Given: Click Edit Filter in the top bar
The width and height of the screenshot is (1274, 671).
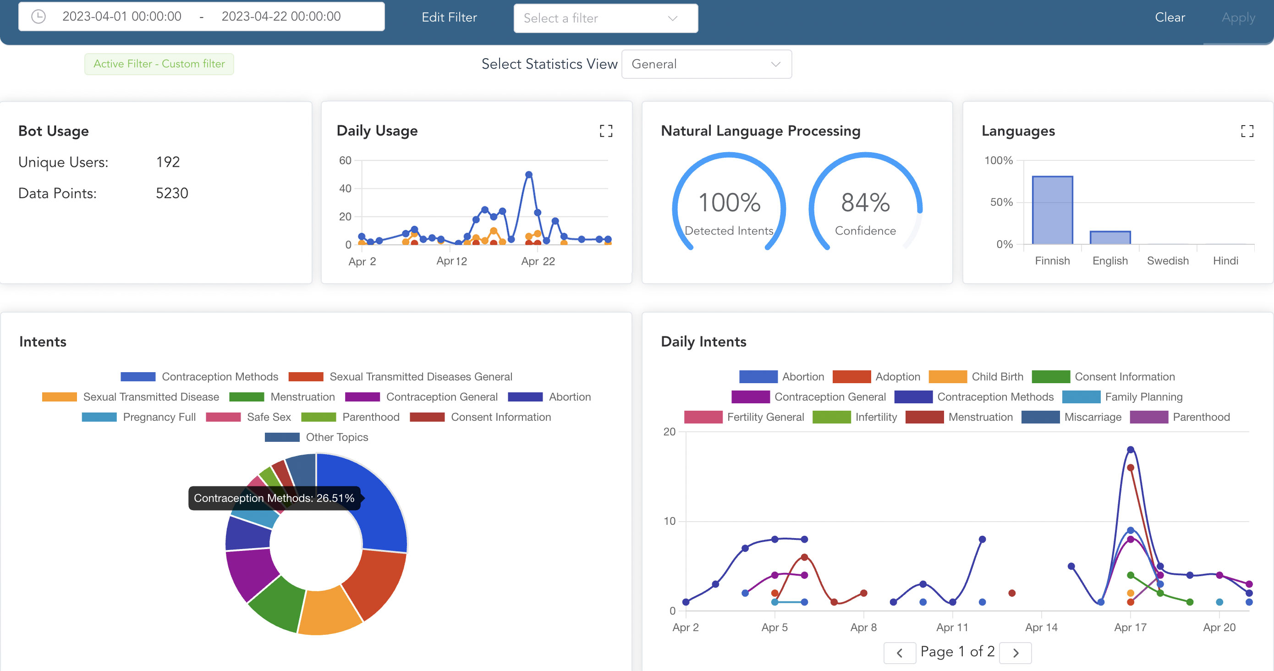Looking at the screenshot, I should (x=449, y=17).
